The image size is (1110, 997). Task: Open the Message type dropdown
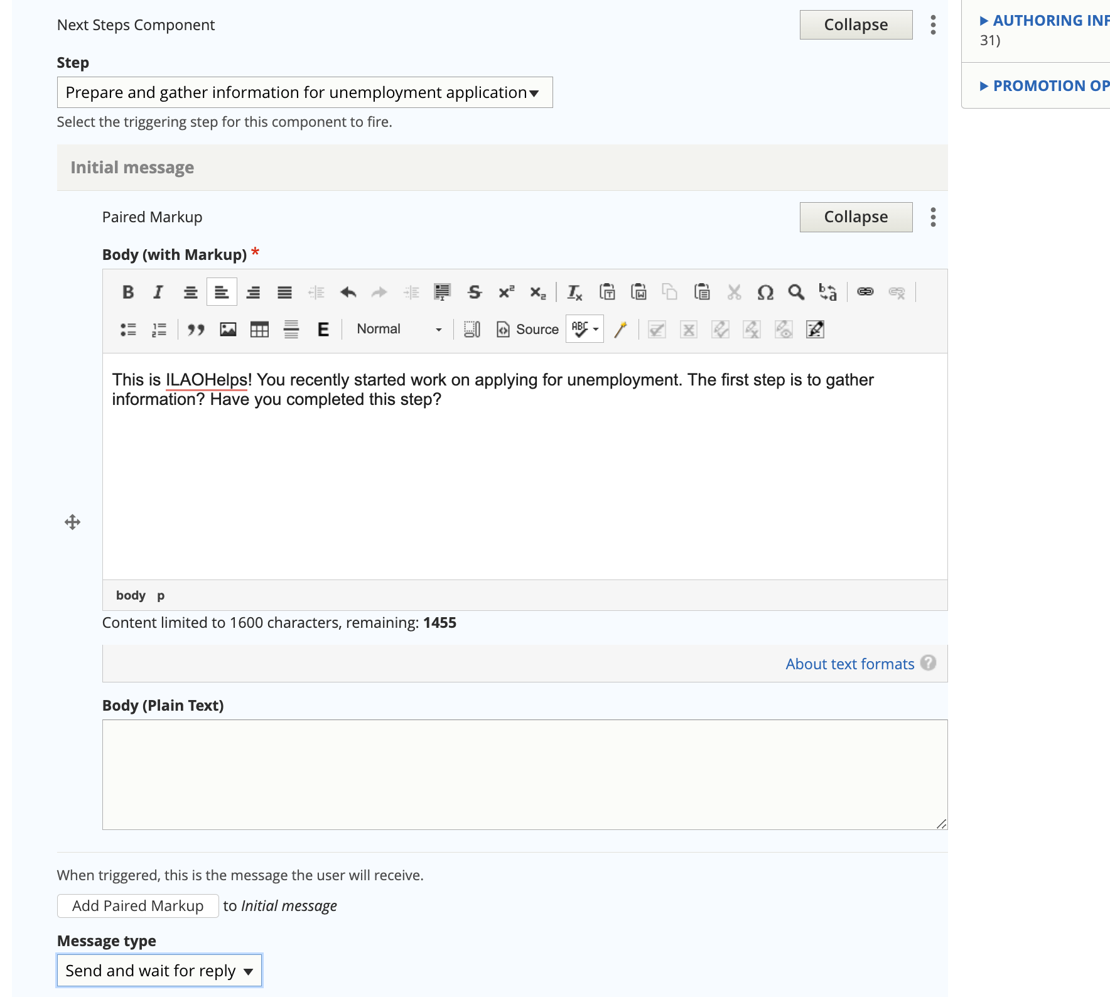(159, 971)
